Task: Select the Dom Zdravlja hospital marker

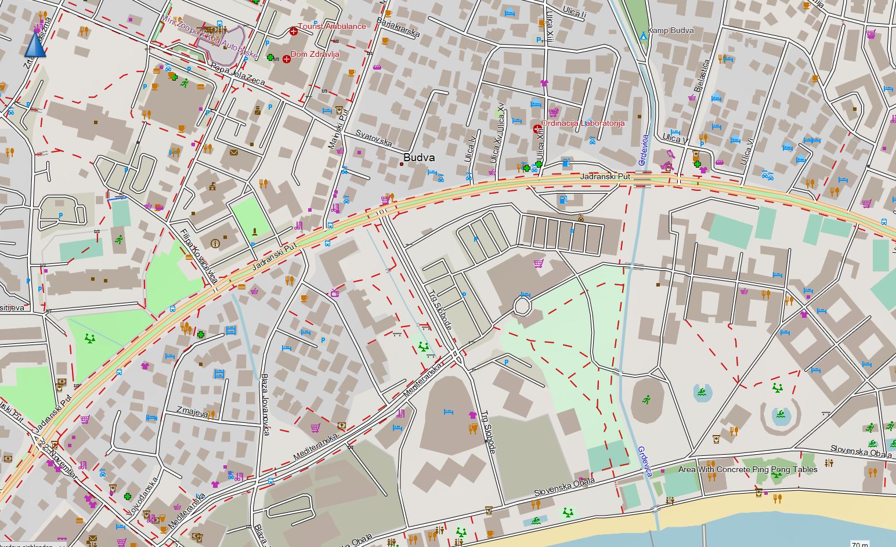Action: (287, 59)
